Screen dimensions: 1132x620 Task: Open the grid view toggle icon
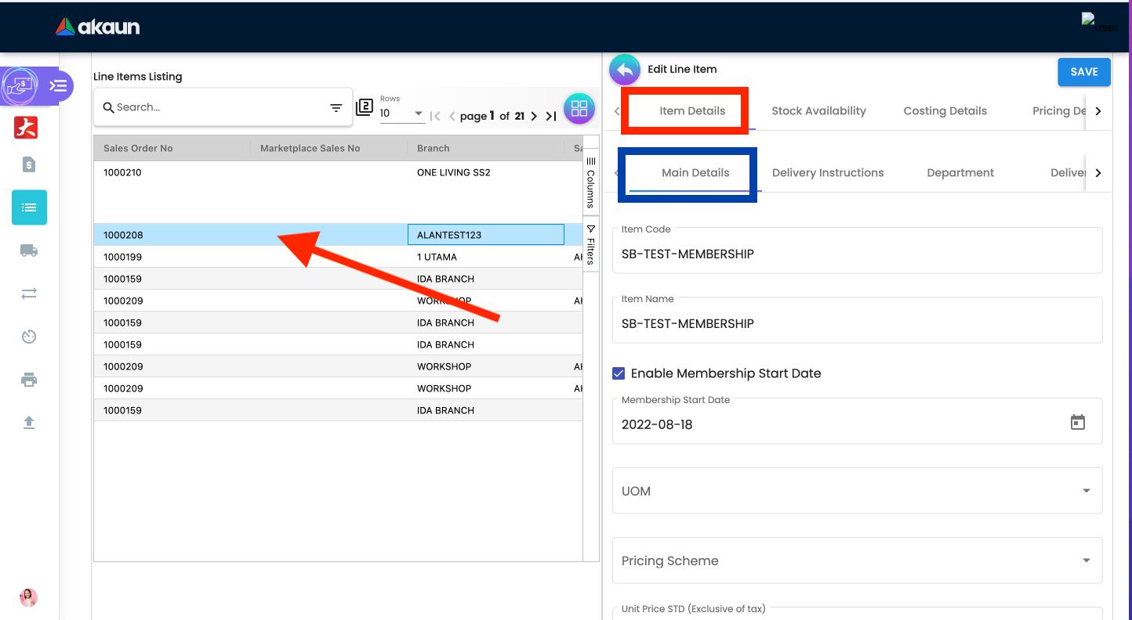pyautogui.click(x=579, y=109)
